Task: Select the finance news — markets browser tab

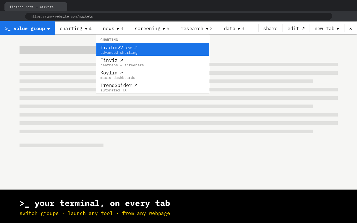Action: pos(36,7)
